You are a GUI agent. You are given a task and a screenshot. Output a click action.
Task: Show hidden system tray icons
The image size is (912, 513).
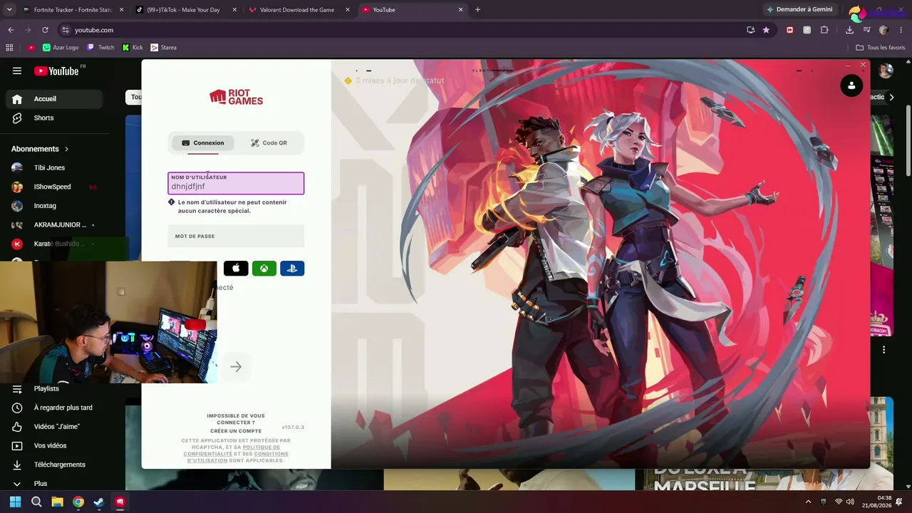808,502
